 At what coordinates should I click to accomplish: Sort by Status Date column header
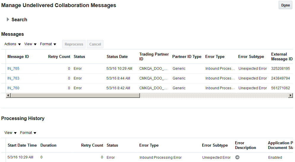pos(117,57)
